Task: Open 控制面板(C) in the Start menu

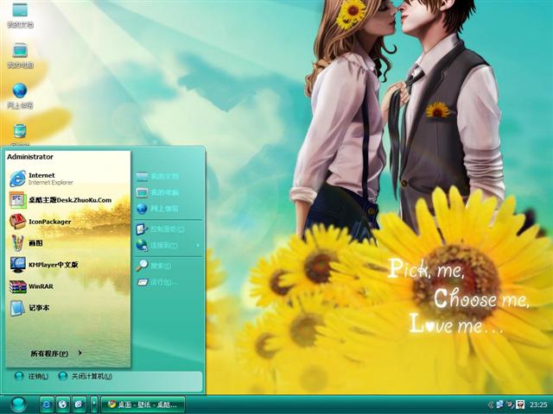Action: pos(164,229)
